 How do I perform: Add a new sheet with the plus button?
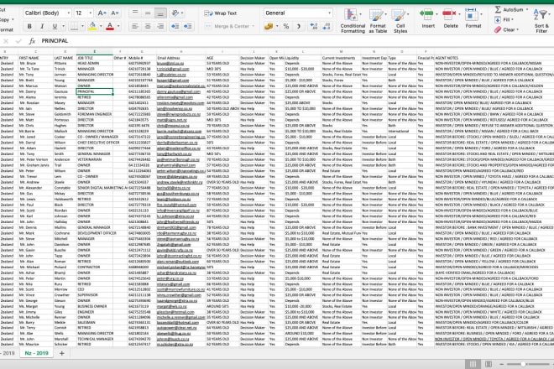point(61,353)
